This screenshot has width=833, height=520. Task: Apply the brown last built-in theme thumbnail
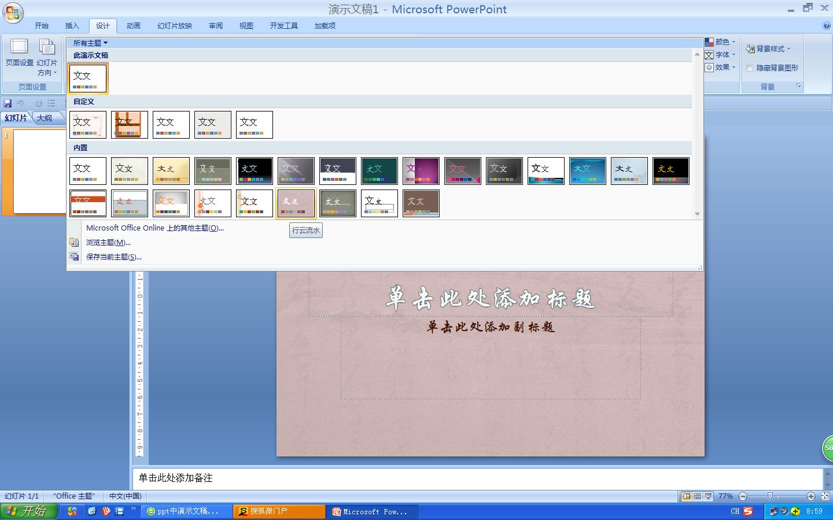pyautogui.click(x=421, y=203)
